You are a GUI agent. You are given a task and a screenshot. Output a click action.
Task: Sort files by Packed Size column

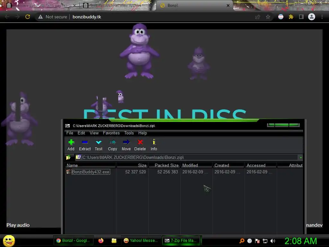coord(164,165)
